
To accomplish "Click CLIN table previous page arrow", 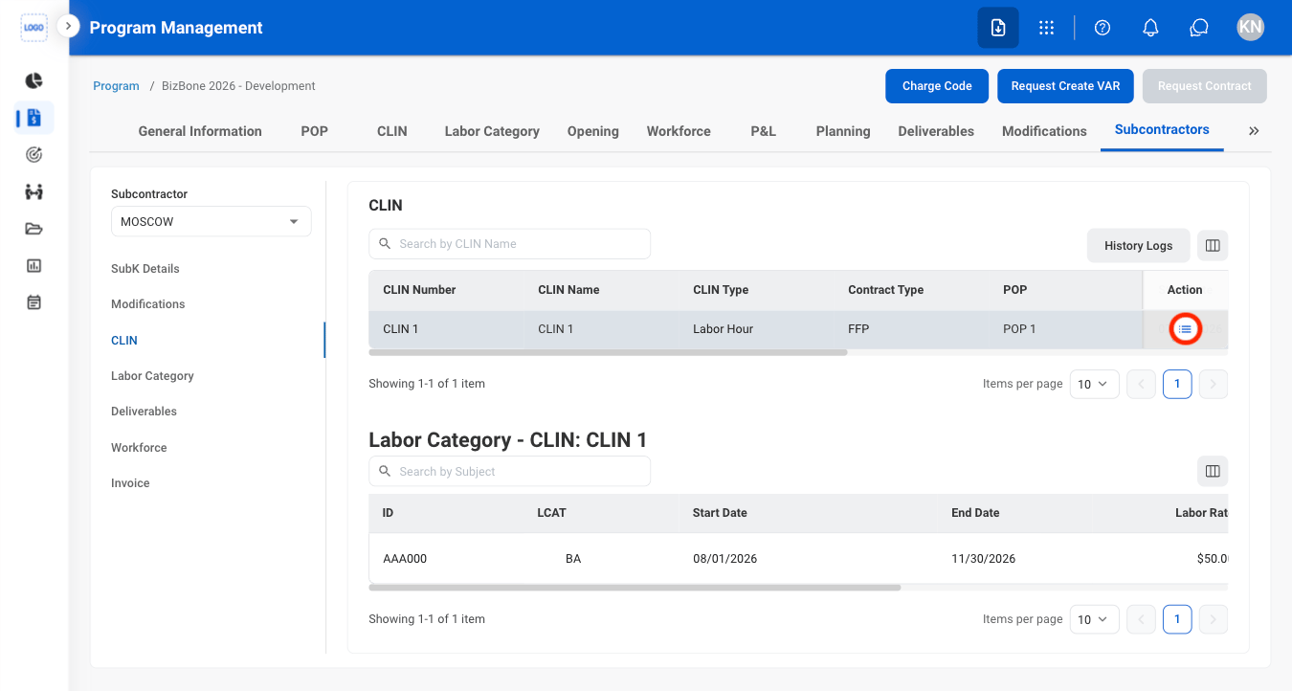I will click(x=1142, y=384).
